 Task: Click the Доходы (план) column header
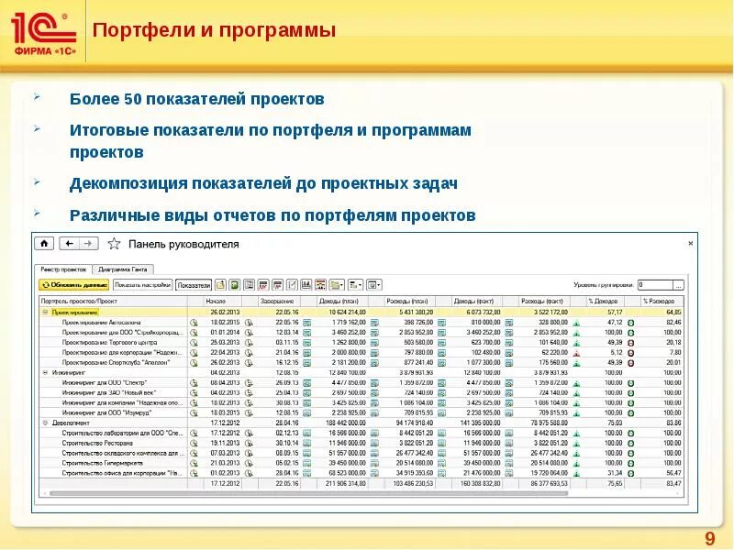(342, 302)
